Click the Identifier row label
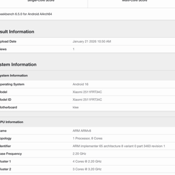Screen dimensions: 175x175 [x=5, y=146]
